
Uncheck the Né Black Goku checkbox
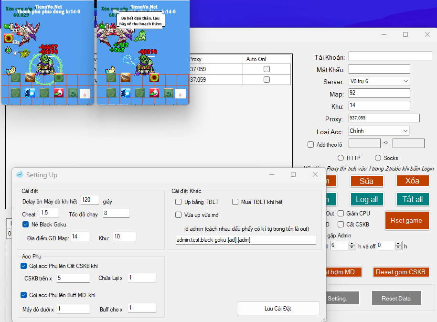tap(26, 225)
